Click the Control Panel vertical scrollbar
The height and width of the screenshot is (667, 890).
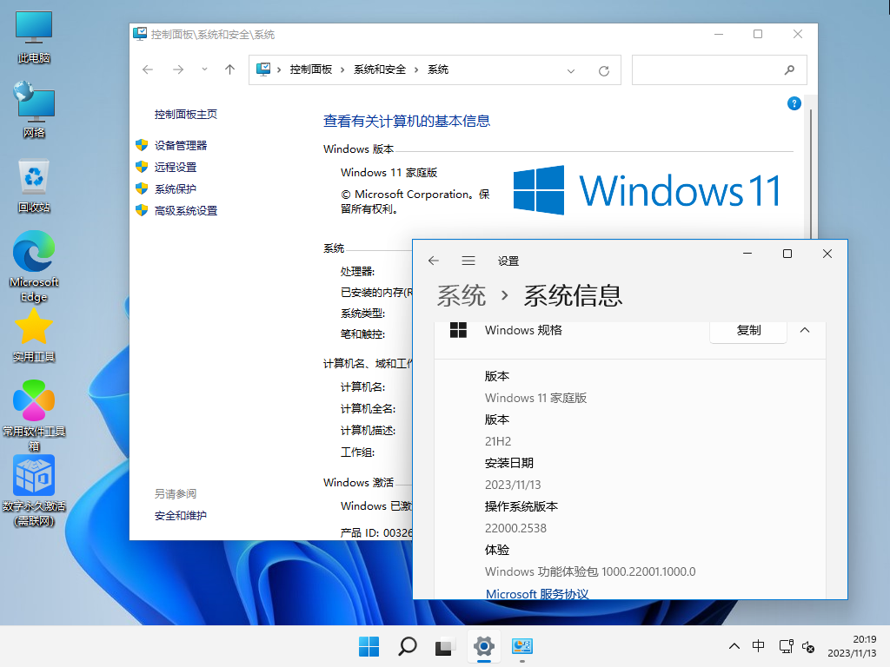coord(811,173)
